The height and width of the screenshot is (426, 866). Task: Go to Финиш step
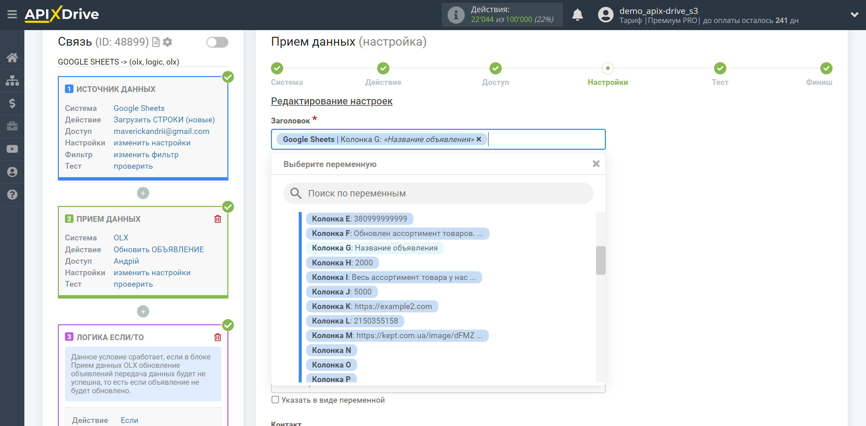point(826,68)
